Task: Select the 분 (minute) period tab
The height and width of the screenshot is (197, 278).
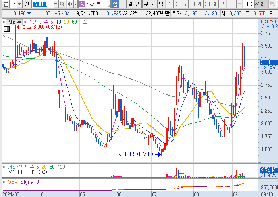Action: click(146, 4)
